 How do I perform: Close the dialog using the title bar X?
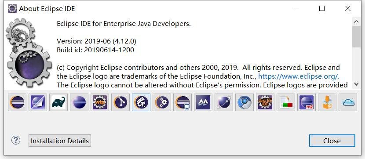[348, 9]
